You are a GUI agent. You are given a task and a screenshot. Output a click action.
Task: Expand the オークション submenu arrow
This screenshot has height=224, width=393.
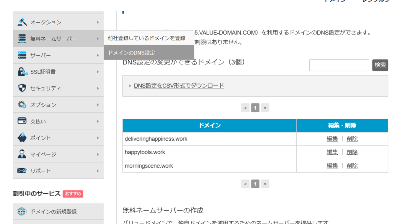coord(98,22)
